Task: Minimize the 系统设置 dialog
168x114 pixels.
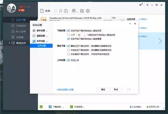Action: click(130, 24)
